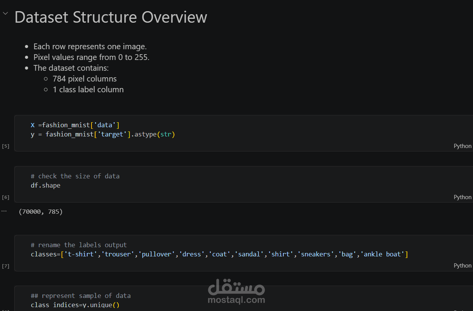The image size is (473, 311).
Task: Click execution count [6] beside df.shape cell
Action: [x=6, y=197]
